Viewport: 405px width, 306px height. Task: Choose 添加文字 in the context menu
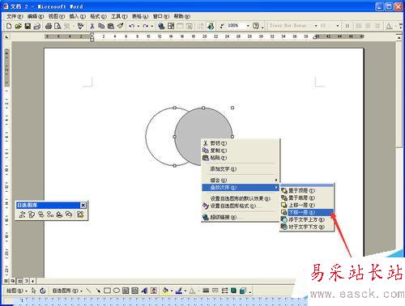[241, 169]
